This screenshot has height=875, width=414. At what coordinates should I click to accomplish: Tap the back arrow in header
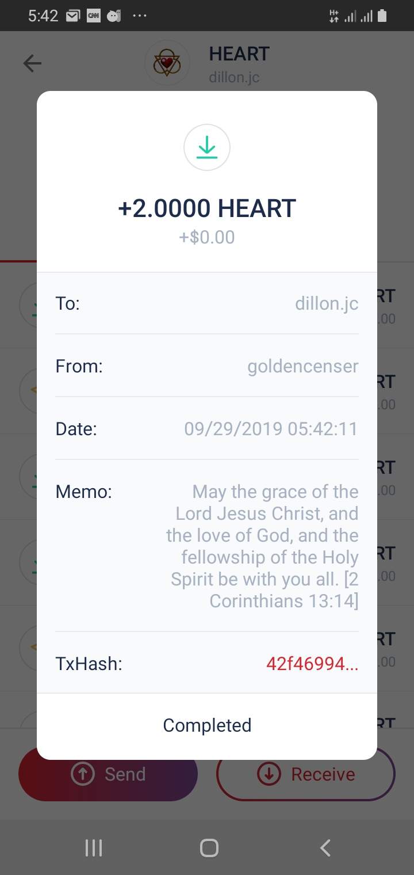33,63
